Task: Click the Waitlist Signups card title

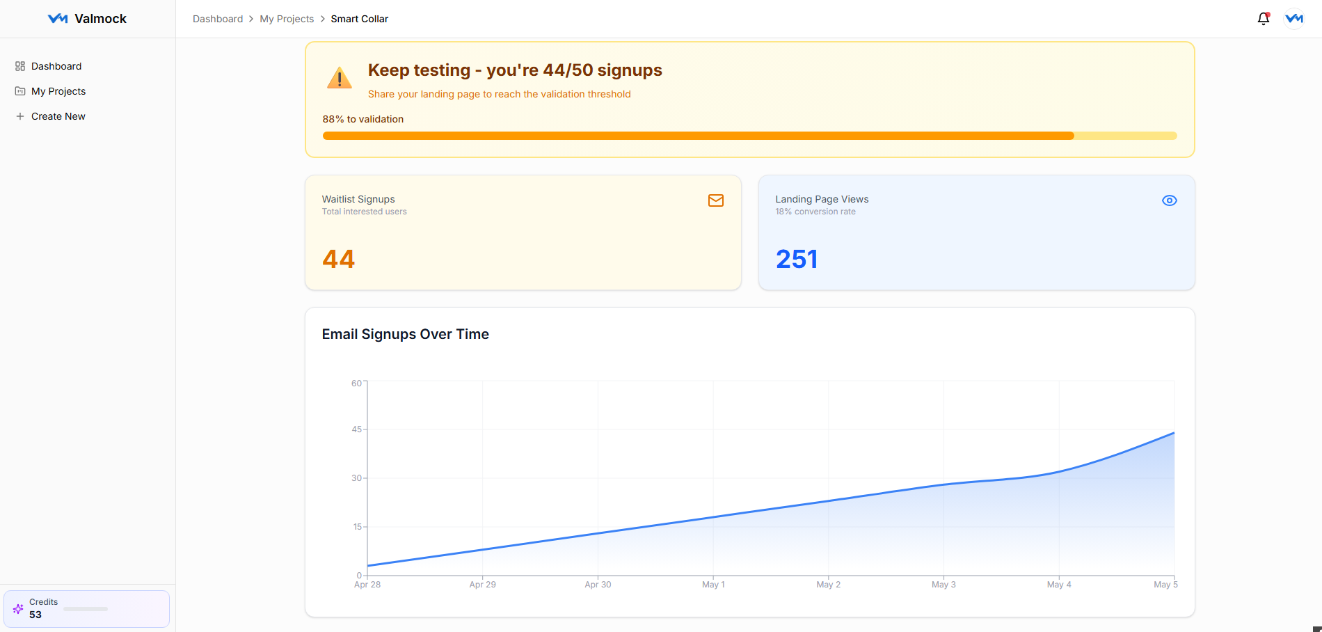Action: (358, 199)
